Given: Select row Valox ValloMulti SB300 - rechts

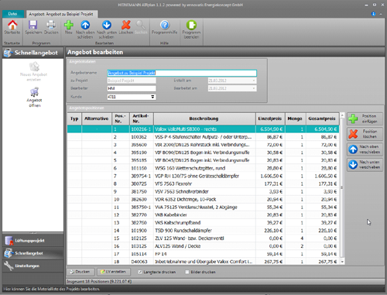Looking at the screenshot, I should (x=203, y=129).
